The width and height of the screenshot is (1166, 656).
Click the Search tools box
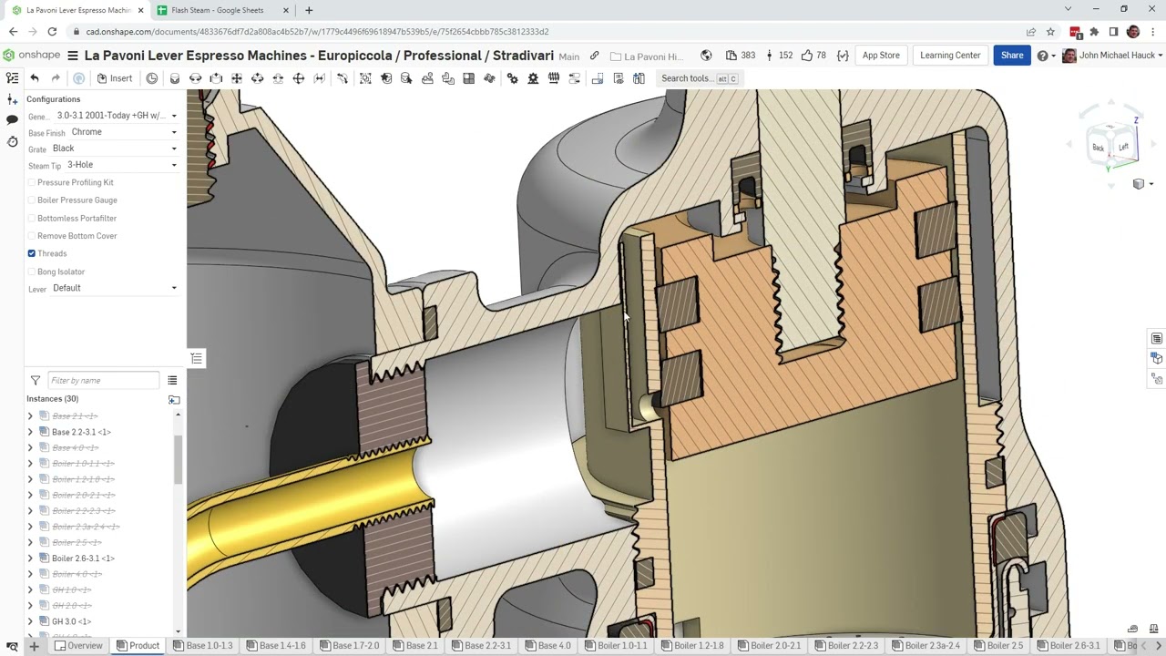point(699,78)
